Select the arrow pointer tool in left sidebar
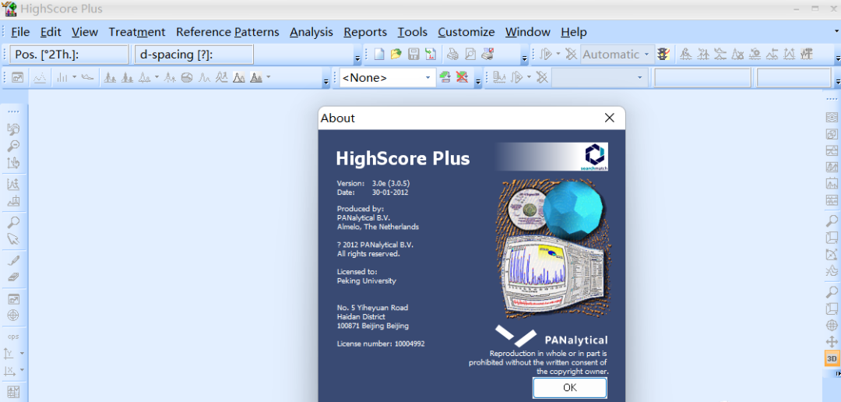This screenshot has width=841, height=402. 13,238
